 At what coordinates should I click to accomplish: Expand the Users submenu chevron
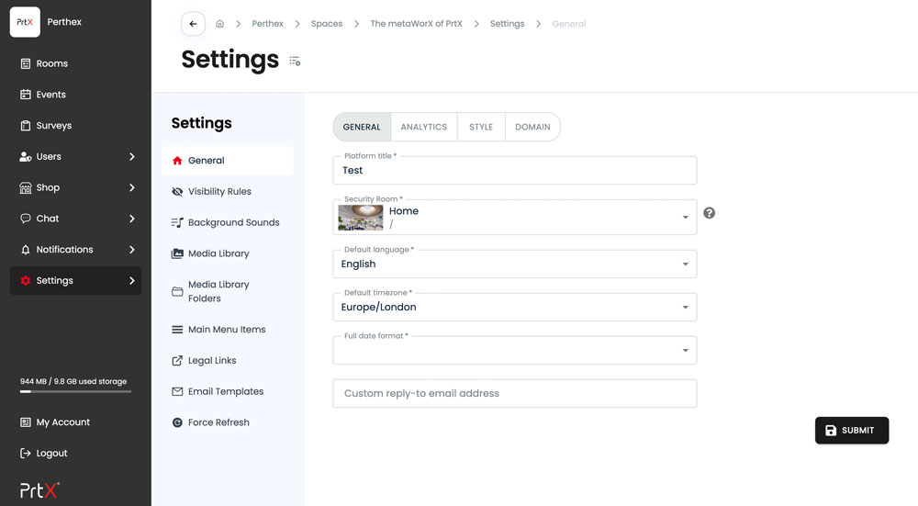pyautogui.click(x=131, y=157)
